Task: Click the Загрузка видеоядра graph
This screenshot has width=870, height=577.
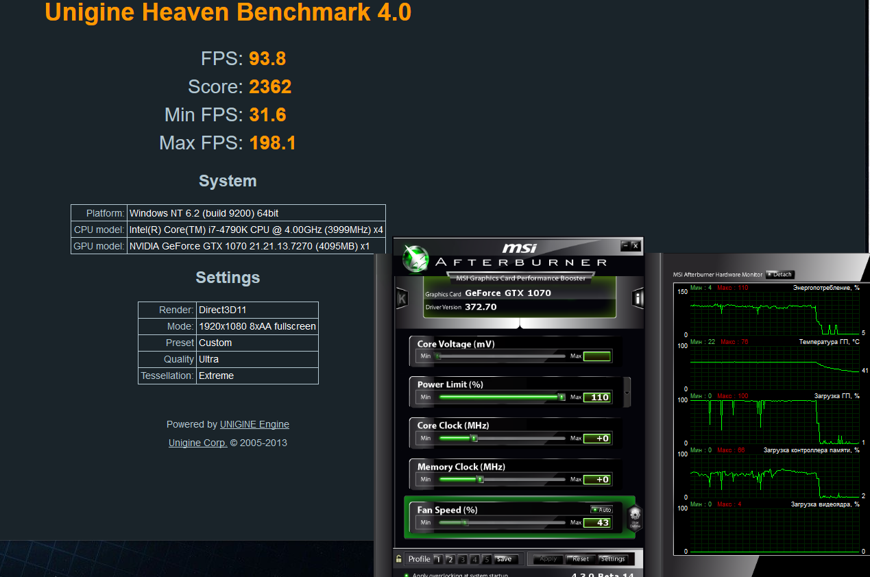Action: [x=774, y=530]
